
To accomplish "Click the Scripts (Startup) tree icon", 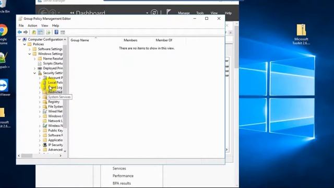I will pos(40,63).
